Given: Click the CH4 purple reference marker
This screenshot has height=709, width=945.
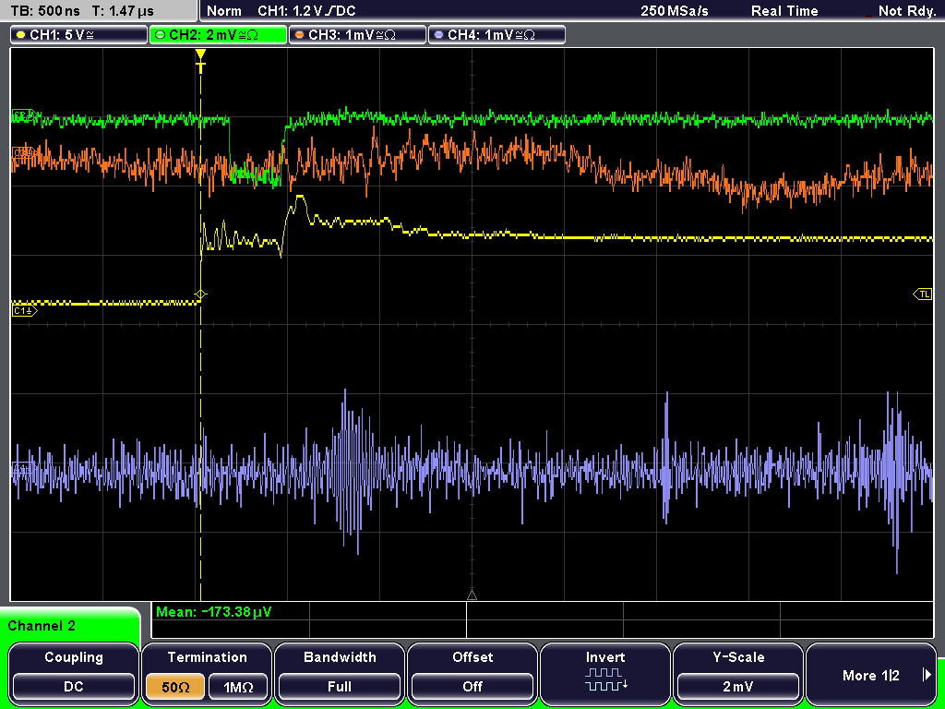Looking at the screenshot, I should coord(23,468).
